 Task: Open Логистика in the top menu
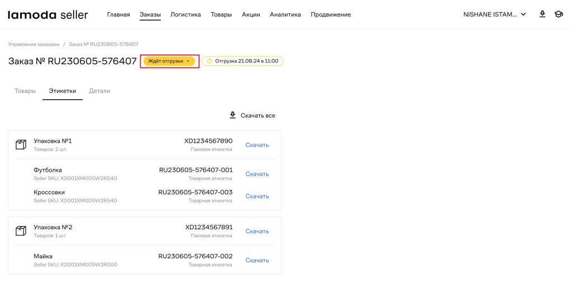pyautogui.click(x=185, y=14)
